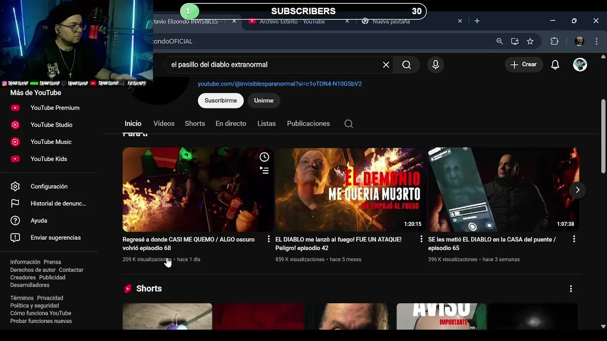
Task: Open a new browser tab
Action: point(477,21)
